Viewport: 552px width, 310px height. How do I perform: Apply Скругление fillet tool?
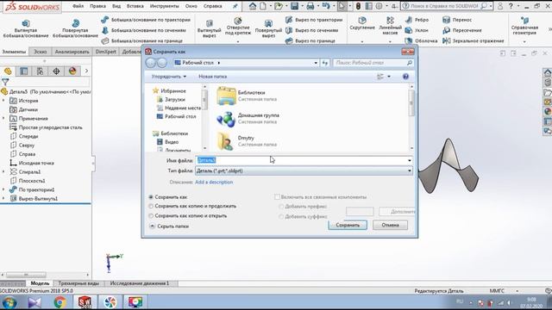click(x=362, y=23)
